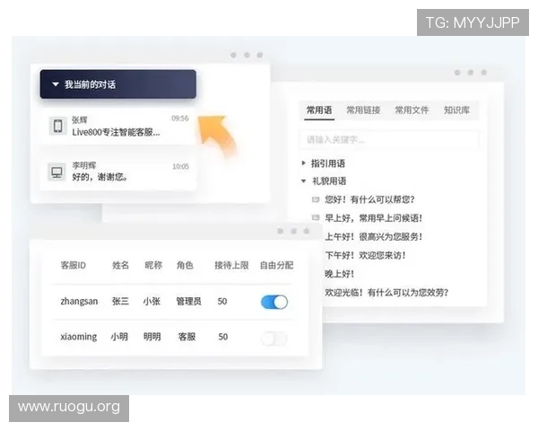
Task: Click the 明明 nickname cell
Action: [152, 337]
